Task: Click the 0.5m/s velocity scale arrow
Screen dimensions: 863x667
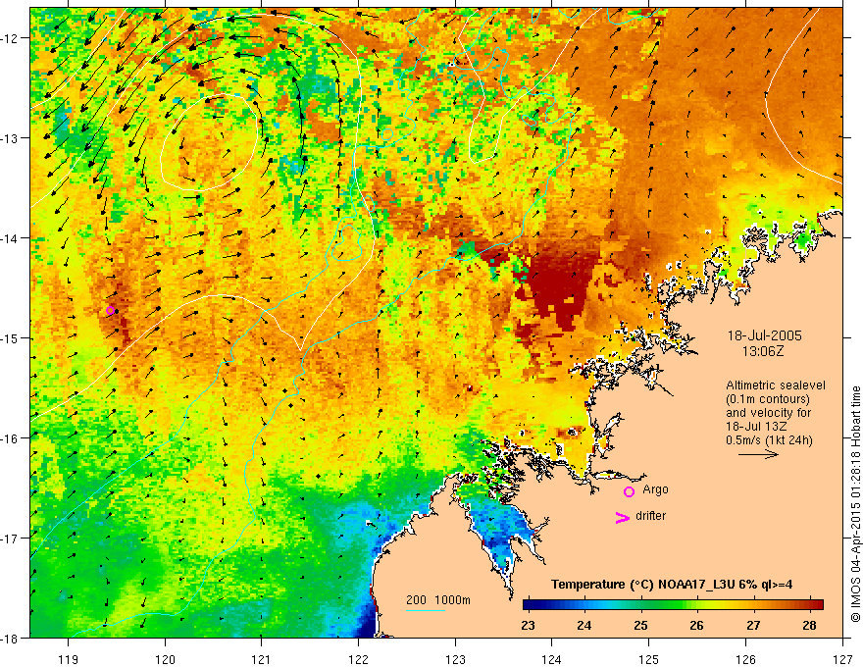Action: (758, 454)
